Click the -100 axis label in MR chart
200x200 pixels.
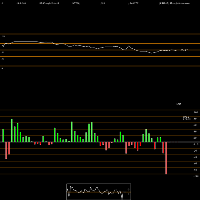pos(196,176)
